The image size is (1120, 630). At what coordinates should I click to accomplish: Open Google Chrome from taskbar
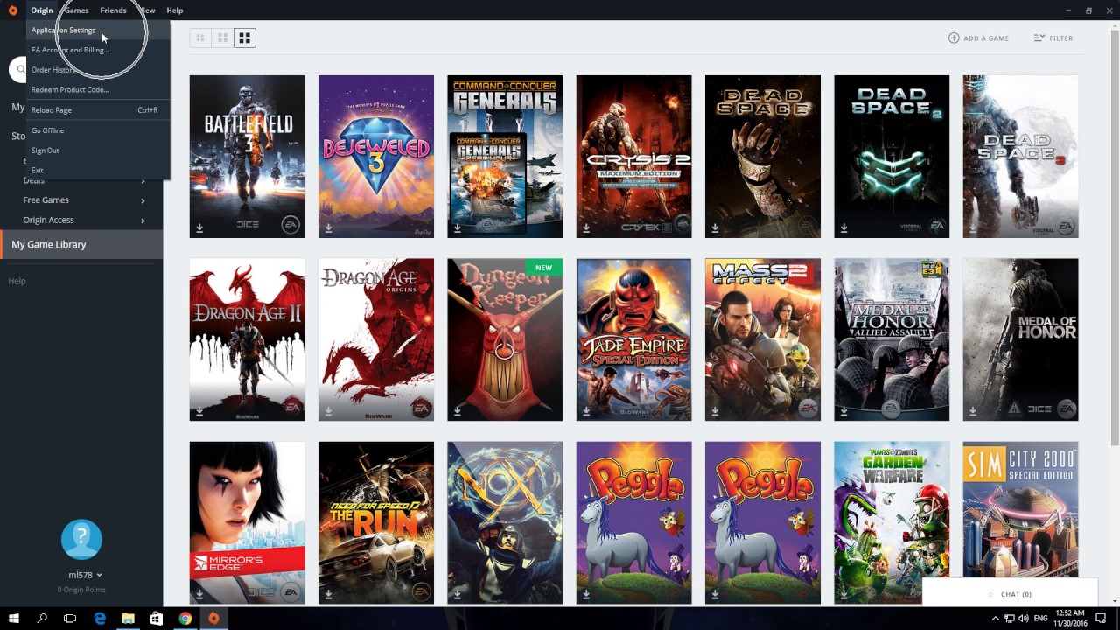(185, 619)
